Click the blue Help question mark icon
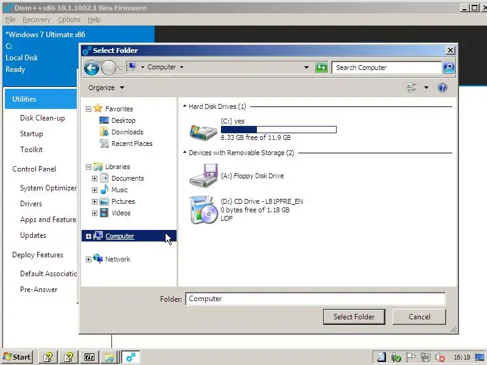487x365 pixels. point(443,88)
